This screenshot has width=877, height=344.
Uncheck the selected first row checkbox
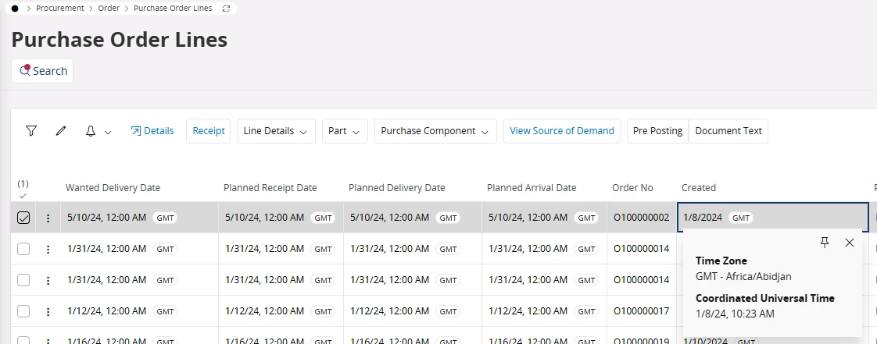pyautogui.click(x=23, y=218)
